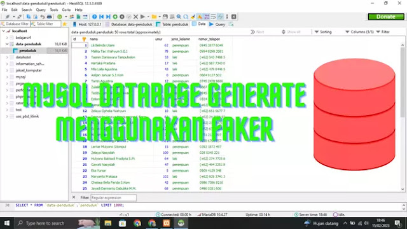Click the Paste icon in toolbar

point(36,17)
